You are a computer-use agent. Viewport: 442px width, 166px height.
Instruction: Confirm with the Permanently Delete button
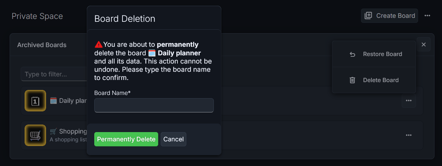pos(126,139)
